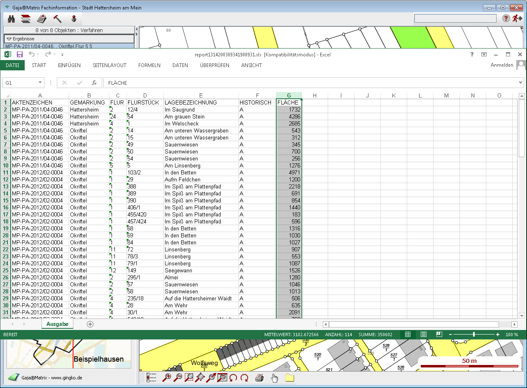The image size is (527, 388).
Task: Click the printer icon in map toolbar
Action: [x=259, y=378]
